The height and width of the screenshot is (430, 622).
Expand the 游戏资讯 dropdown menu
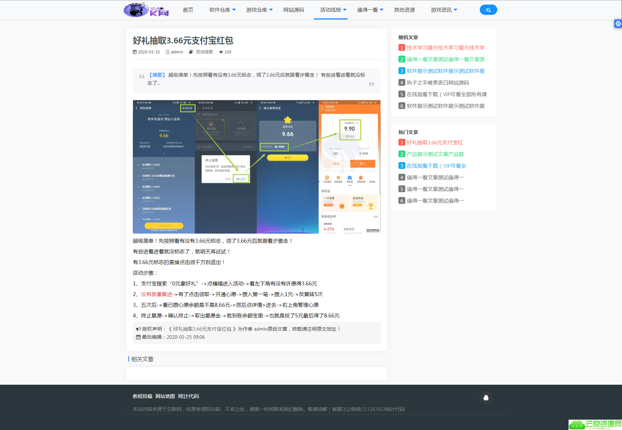pyautogui.click(x=444, y=10)
